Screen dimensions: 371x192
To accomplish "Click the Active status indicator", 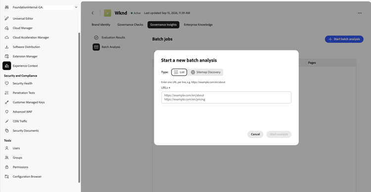I will coord(136,13).
